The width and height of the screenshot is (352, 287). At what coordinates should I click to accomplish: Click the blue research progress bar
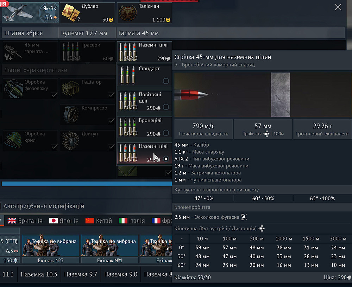click(x=87, y=184)
